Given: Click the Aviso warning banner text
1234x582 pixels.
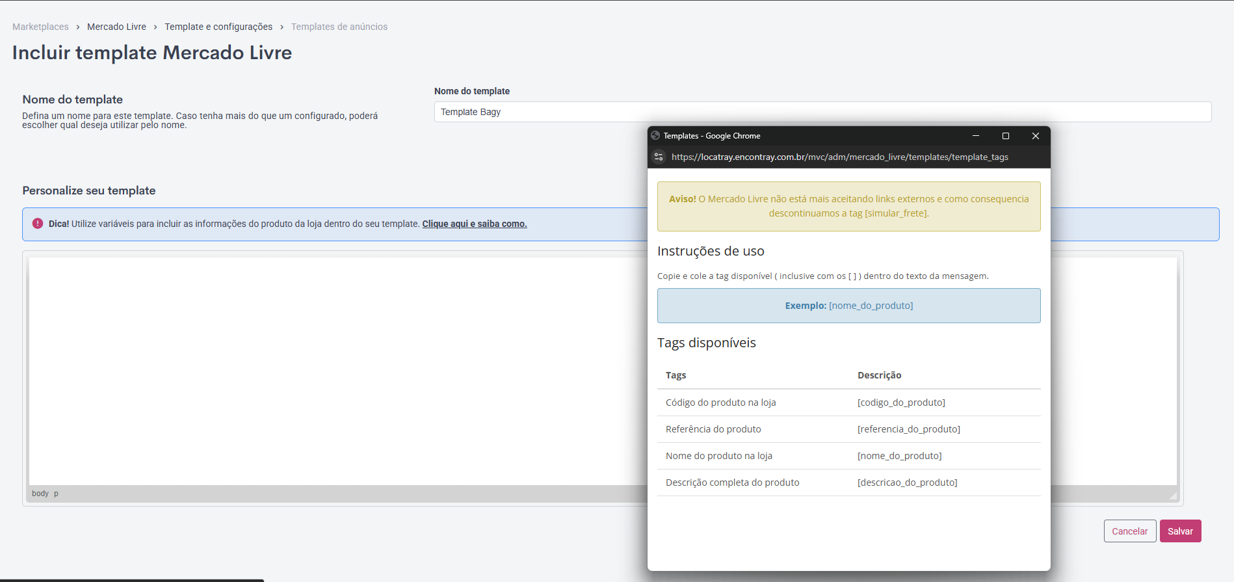Looking at the screenshot, I should [x=848, y=206].
